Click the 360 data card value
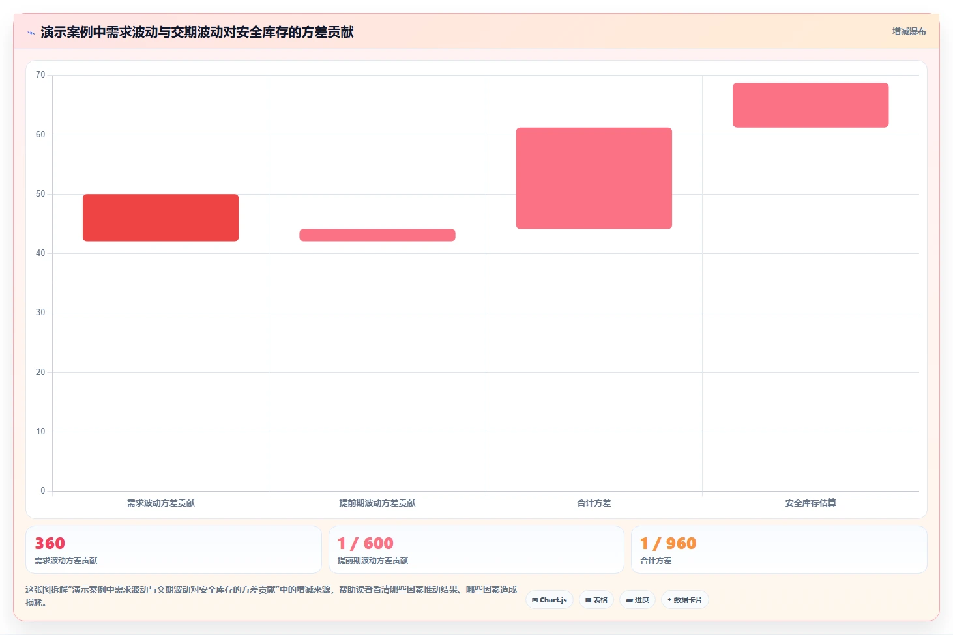Screen dimensions: 953x635 coord(50,543)
